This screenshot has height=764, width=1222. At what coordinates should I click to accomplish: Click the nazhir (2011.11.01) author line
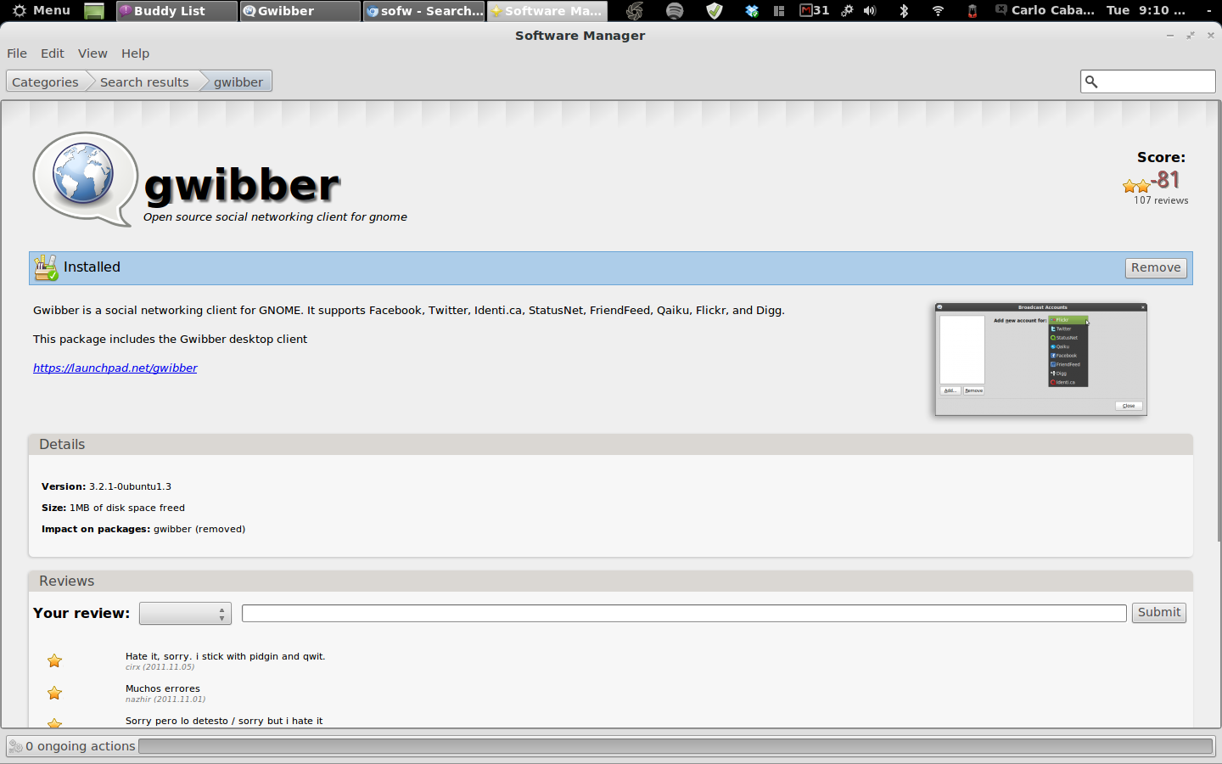pos(165,699)
